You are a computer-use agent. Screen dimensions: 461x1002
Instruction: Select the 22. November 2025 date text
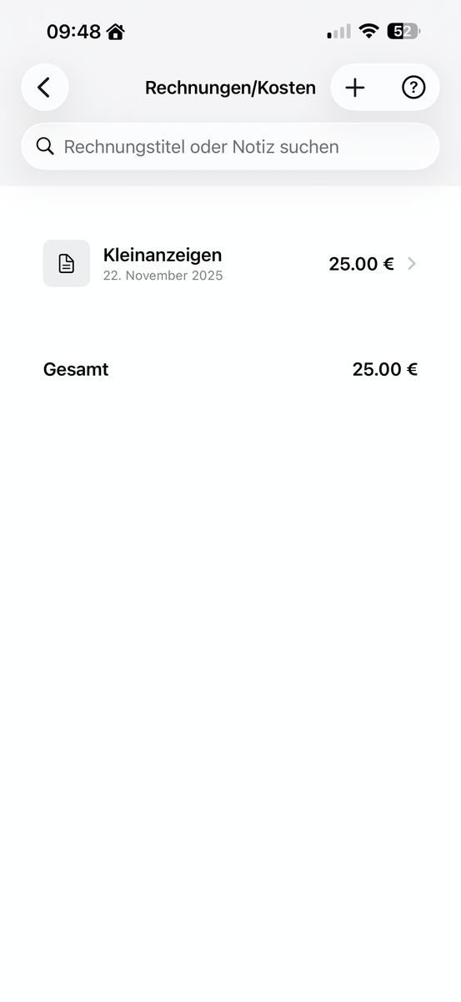(163, 276)
